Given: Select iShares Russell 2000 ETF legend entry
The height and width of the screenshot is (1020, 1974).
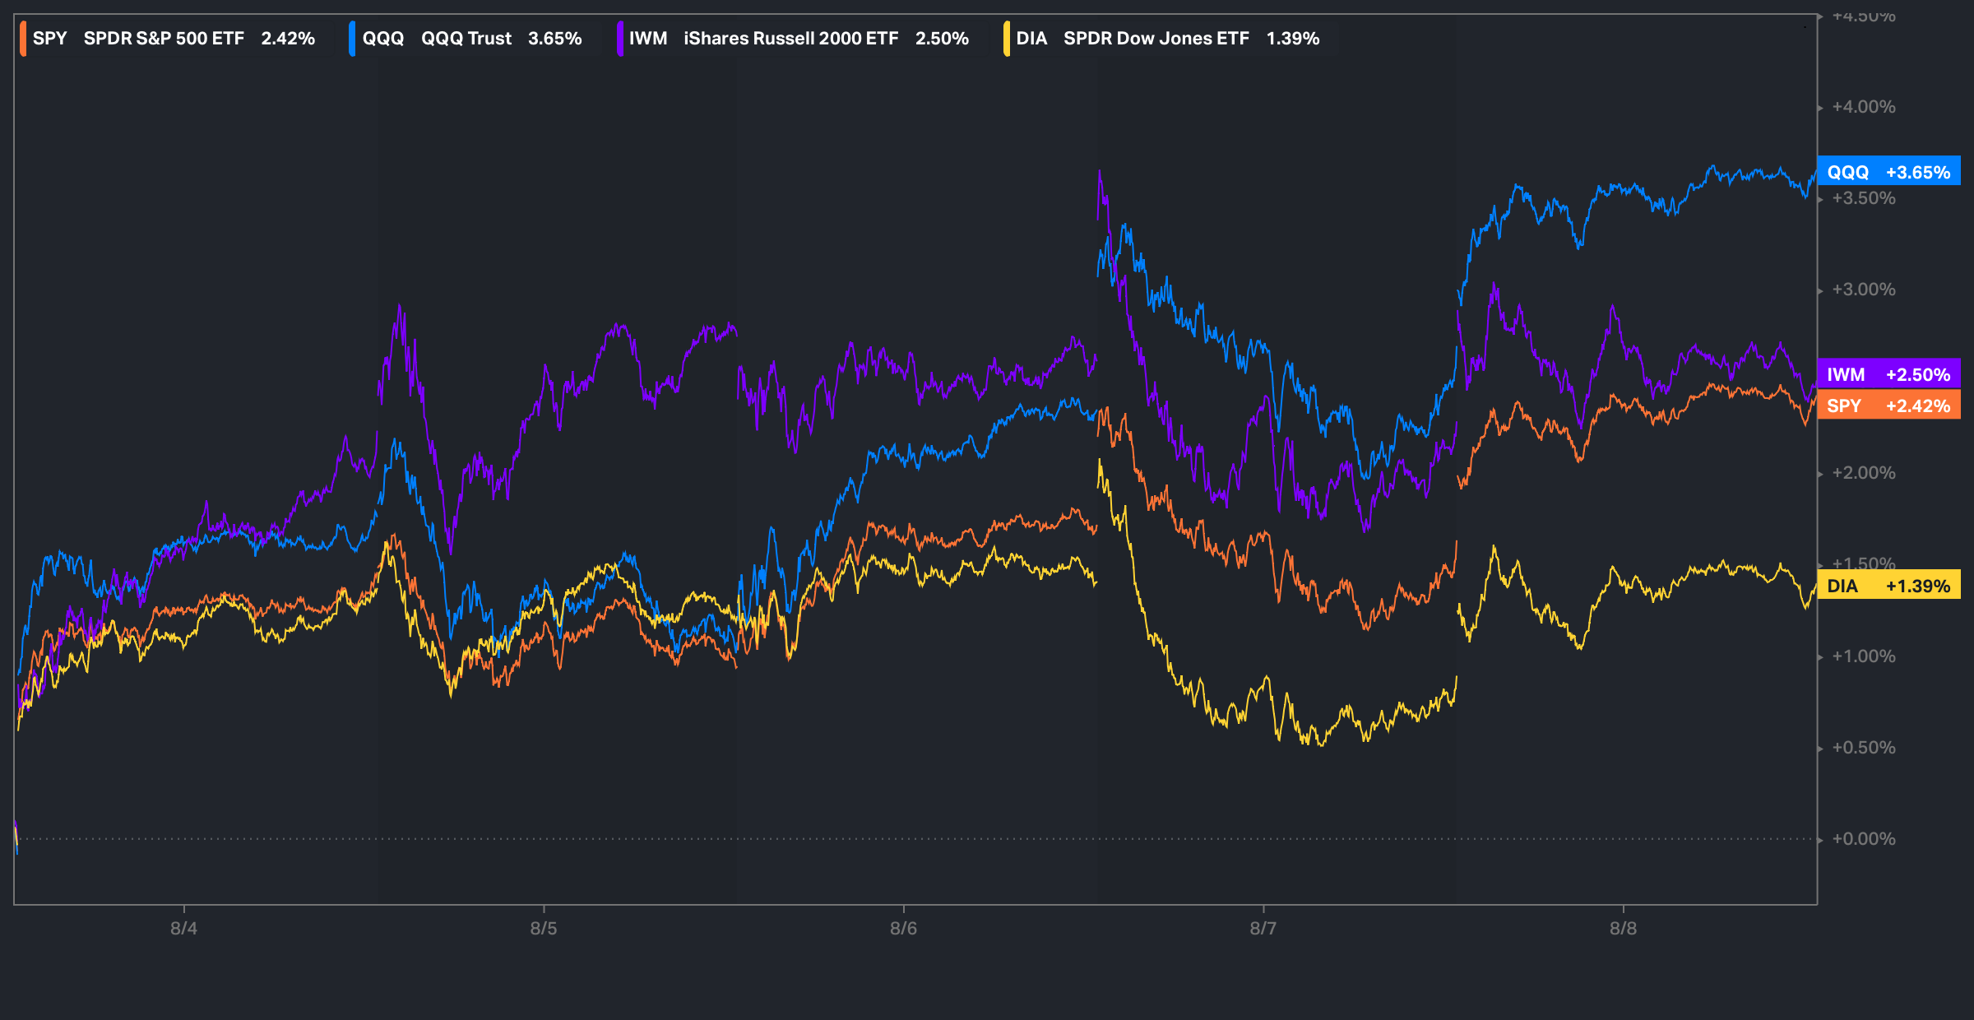Looking at the screenshot, I should click(x=790, y=39).
